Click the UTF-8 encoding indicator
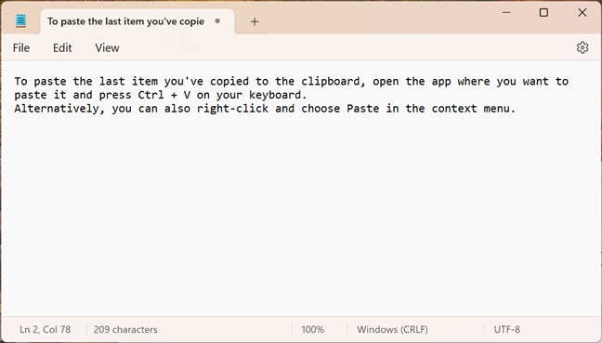602x343 pixels. click(x=507, y=329)
